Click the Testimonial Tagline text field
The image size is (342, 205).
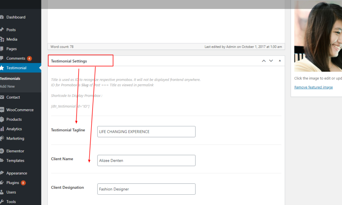pos(146,132)
